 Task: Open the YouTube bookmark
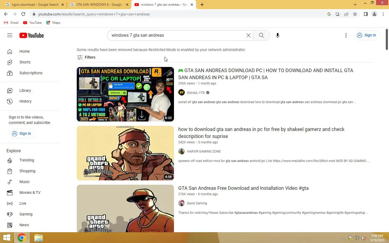(x=32, y=23)
